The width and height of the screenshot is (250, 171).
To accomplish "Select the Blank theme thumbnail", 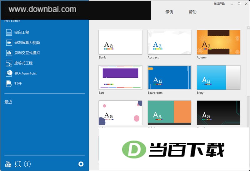I will click(120, 42).
